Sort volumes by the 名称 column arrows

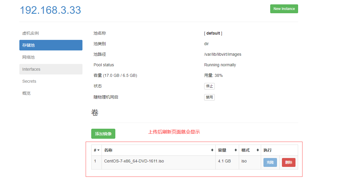point(212,150)
